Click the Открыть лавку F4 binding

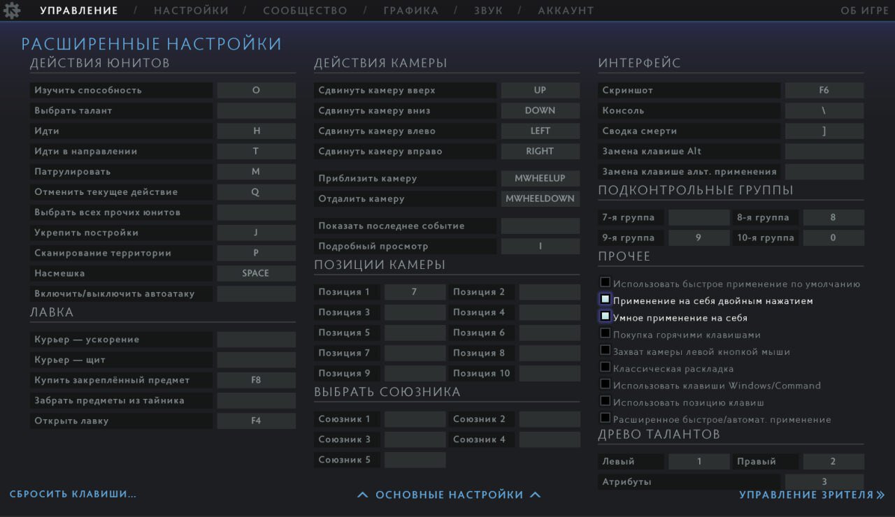pyautogui.click(x=256, y=421)
